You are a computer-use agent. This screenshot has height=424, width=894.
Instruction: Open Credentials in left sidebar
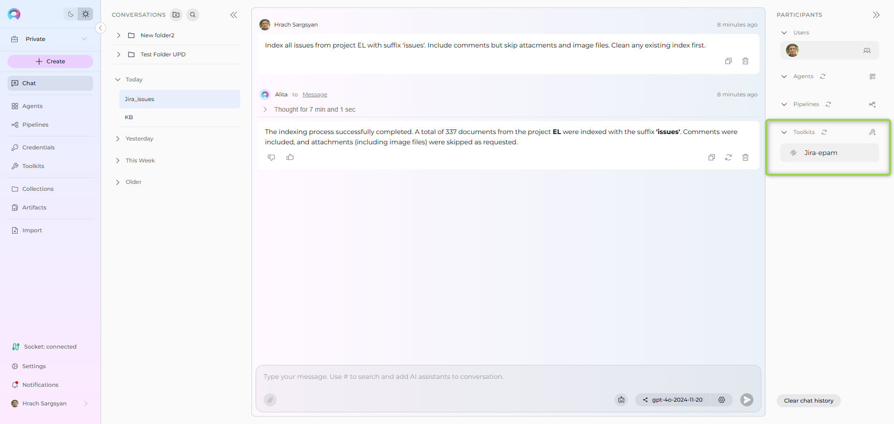[38, 148]
